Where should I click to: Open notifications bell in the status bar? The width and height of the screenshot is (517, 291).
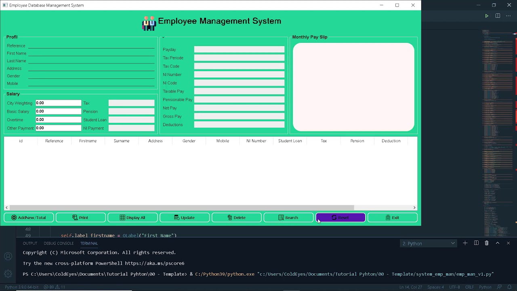click(x=509, y=287)
